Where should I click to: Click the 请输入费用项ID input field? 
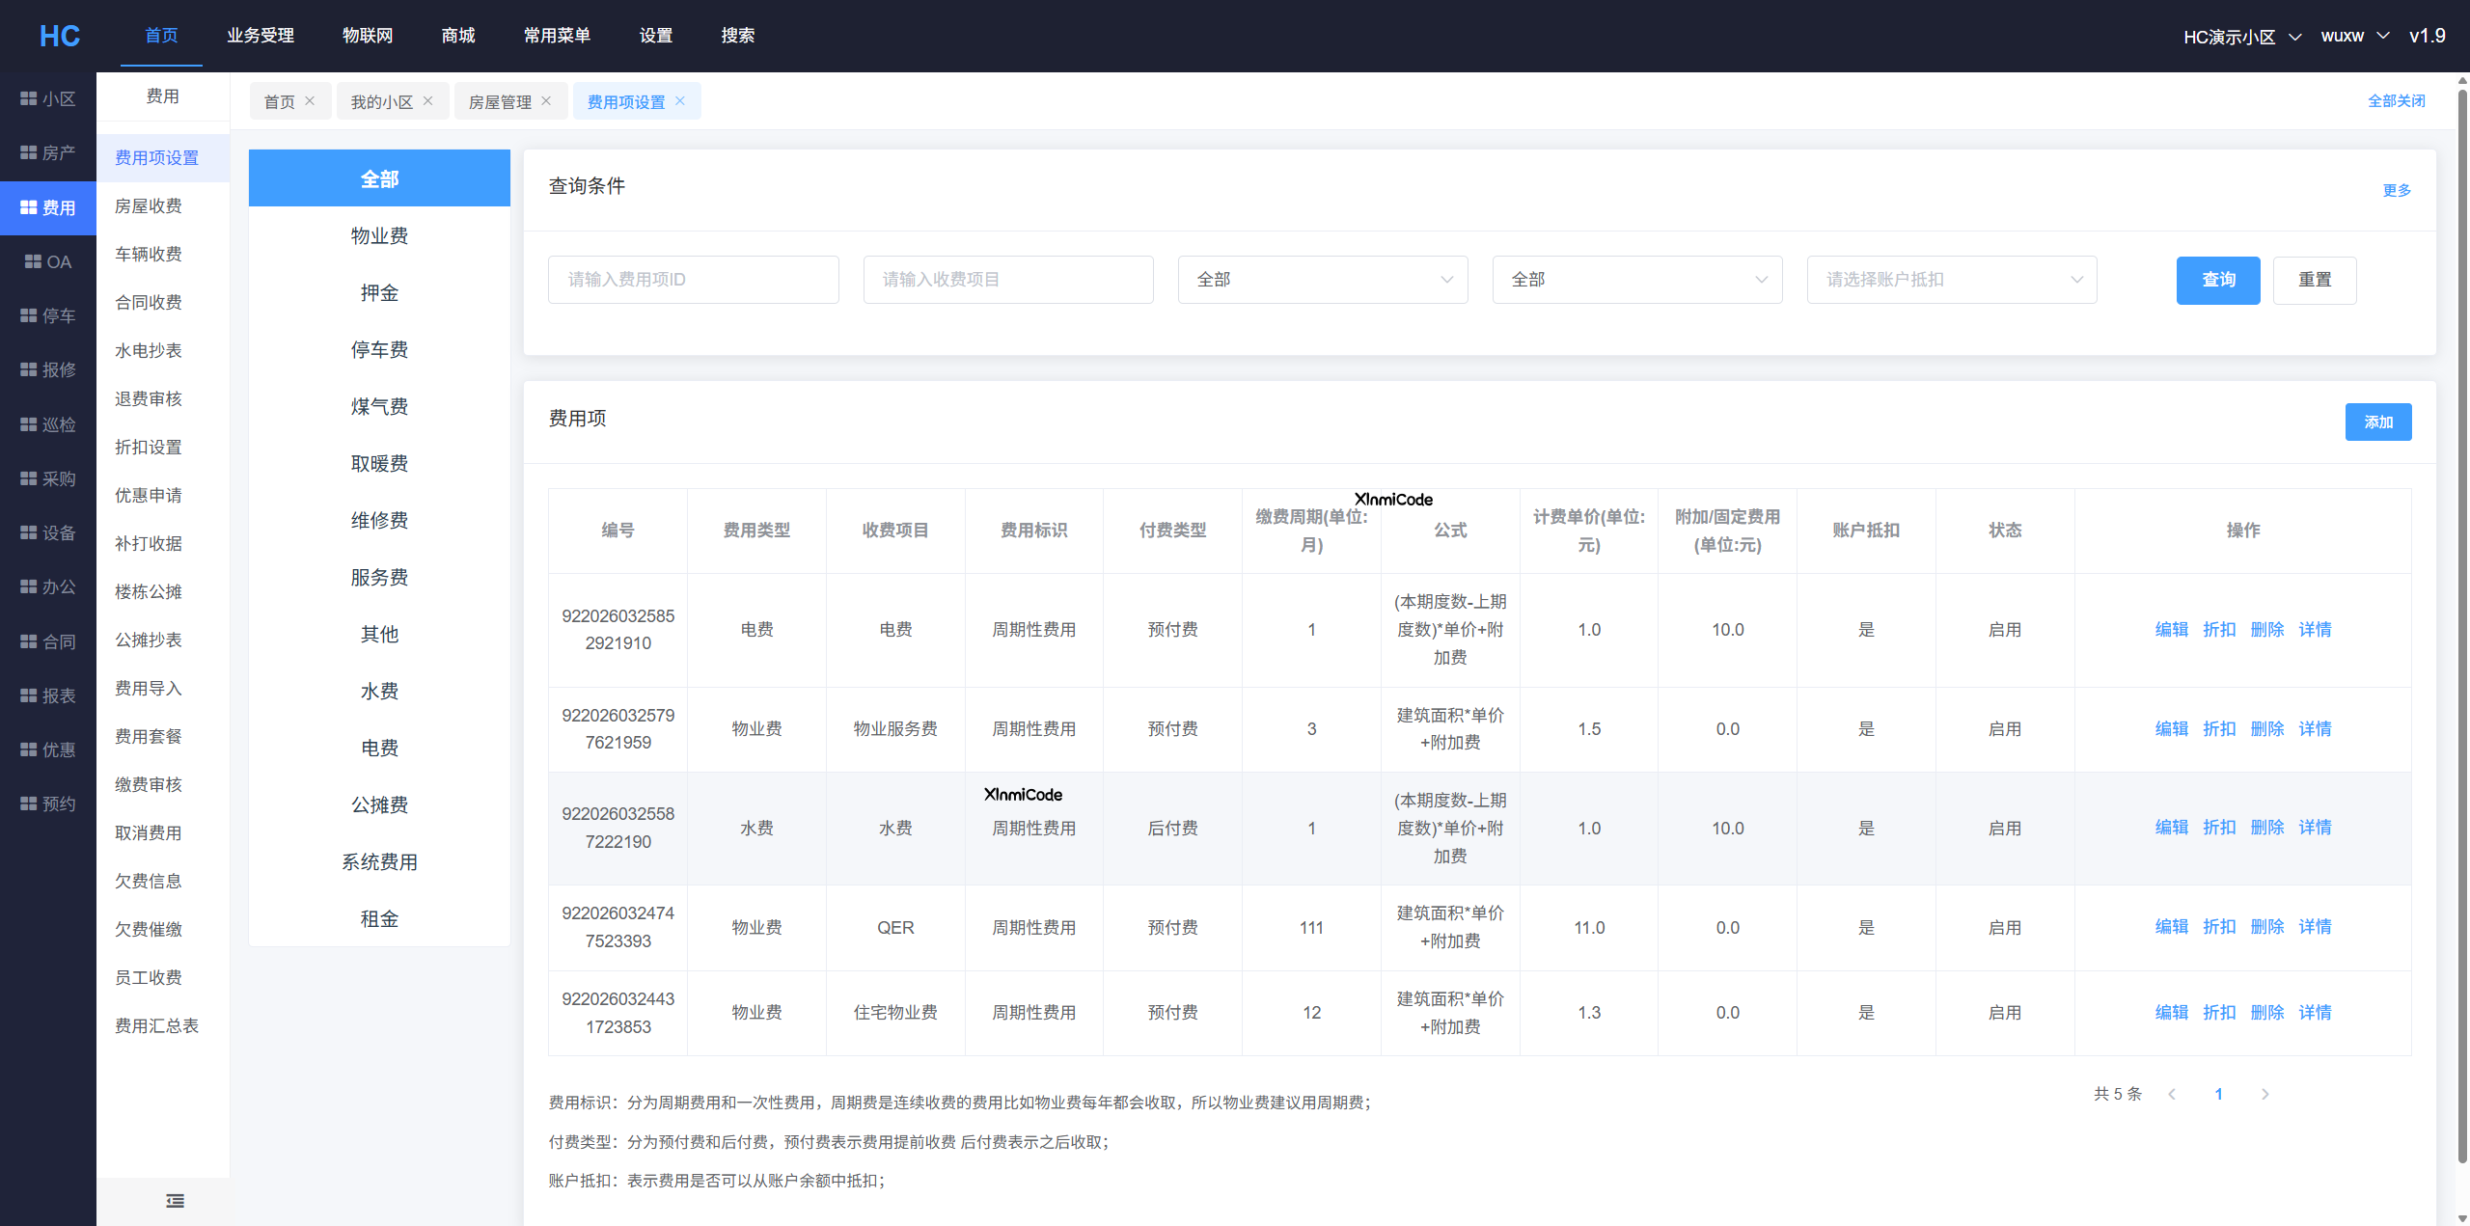tap(693, 280)
